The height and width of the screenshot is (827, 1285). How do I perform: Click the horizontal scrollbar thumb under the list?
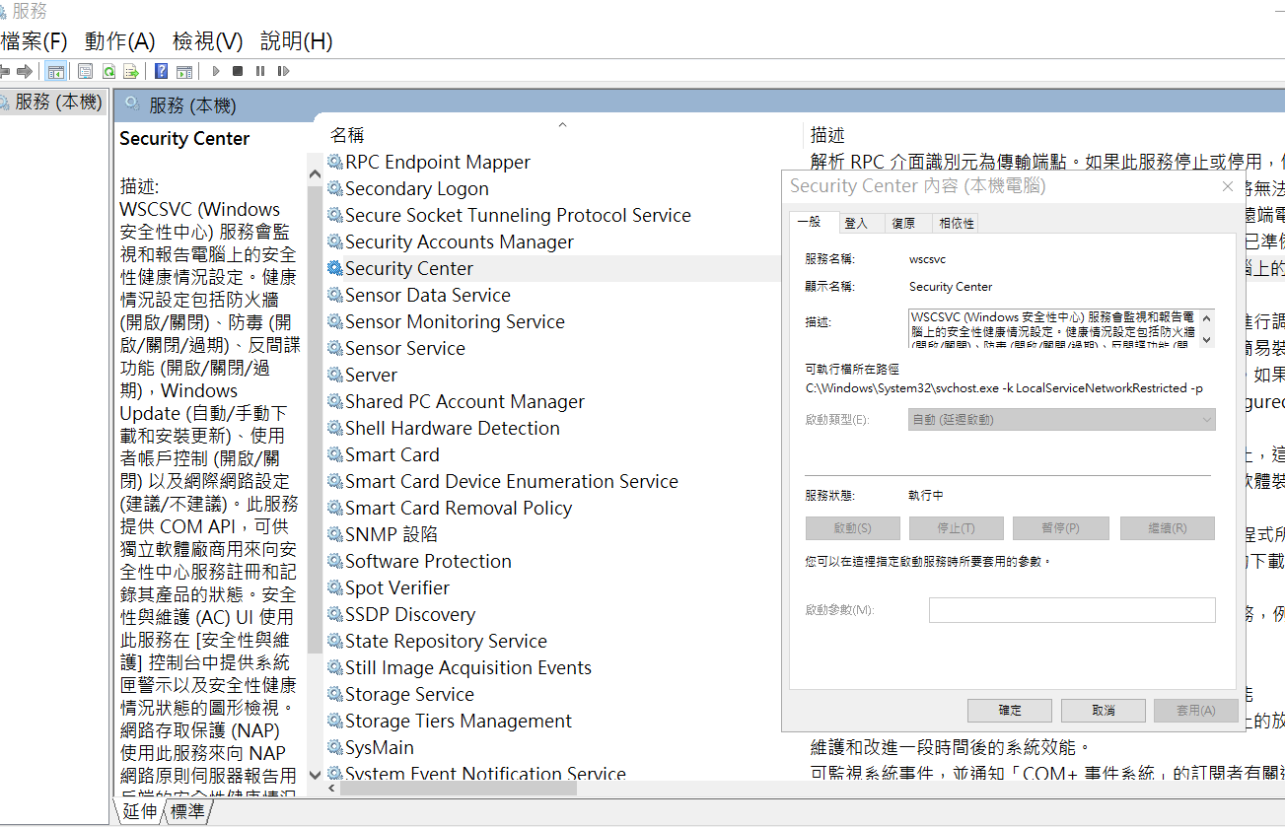(459, 789)
